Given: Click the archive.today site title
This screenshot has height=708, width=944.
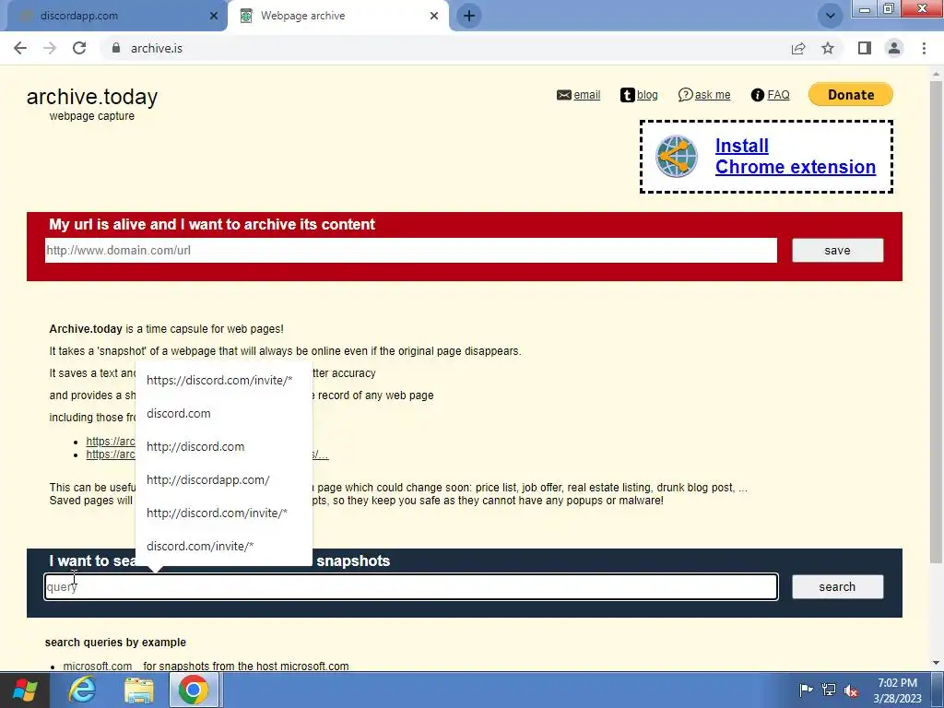Looking at the screenshot, I should (x=92, y=96).
